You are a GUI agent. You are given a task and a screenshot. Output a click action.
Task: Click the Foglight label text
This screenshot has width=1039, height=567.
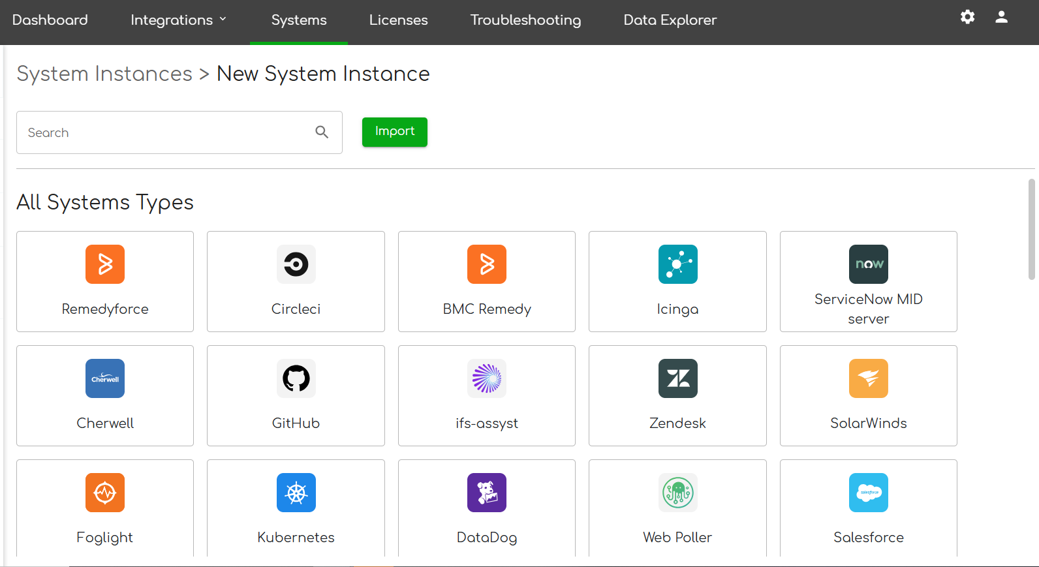[x=105, y=538]
